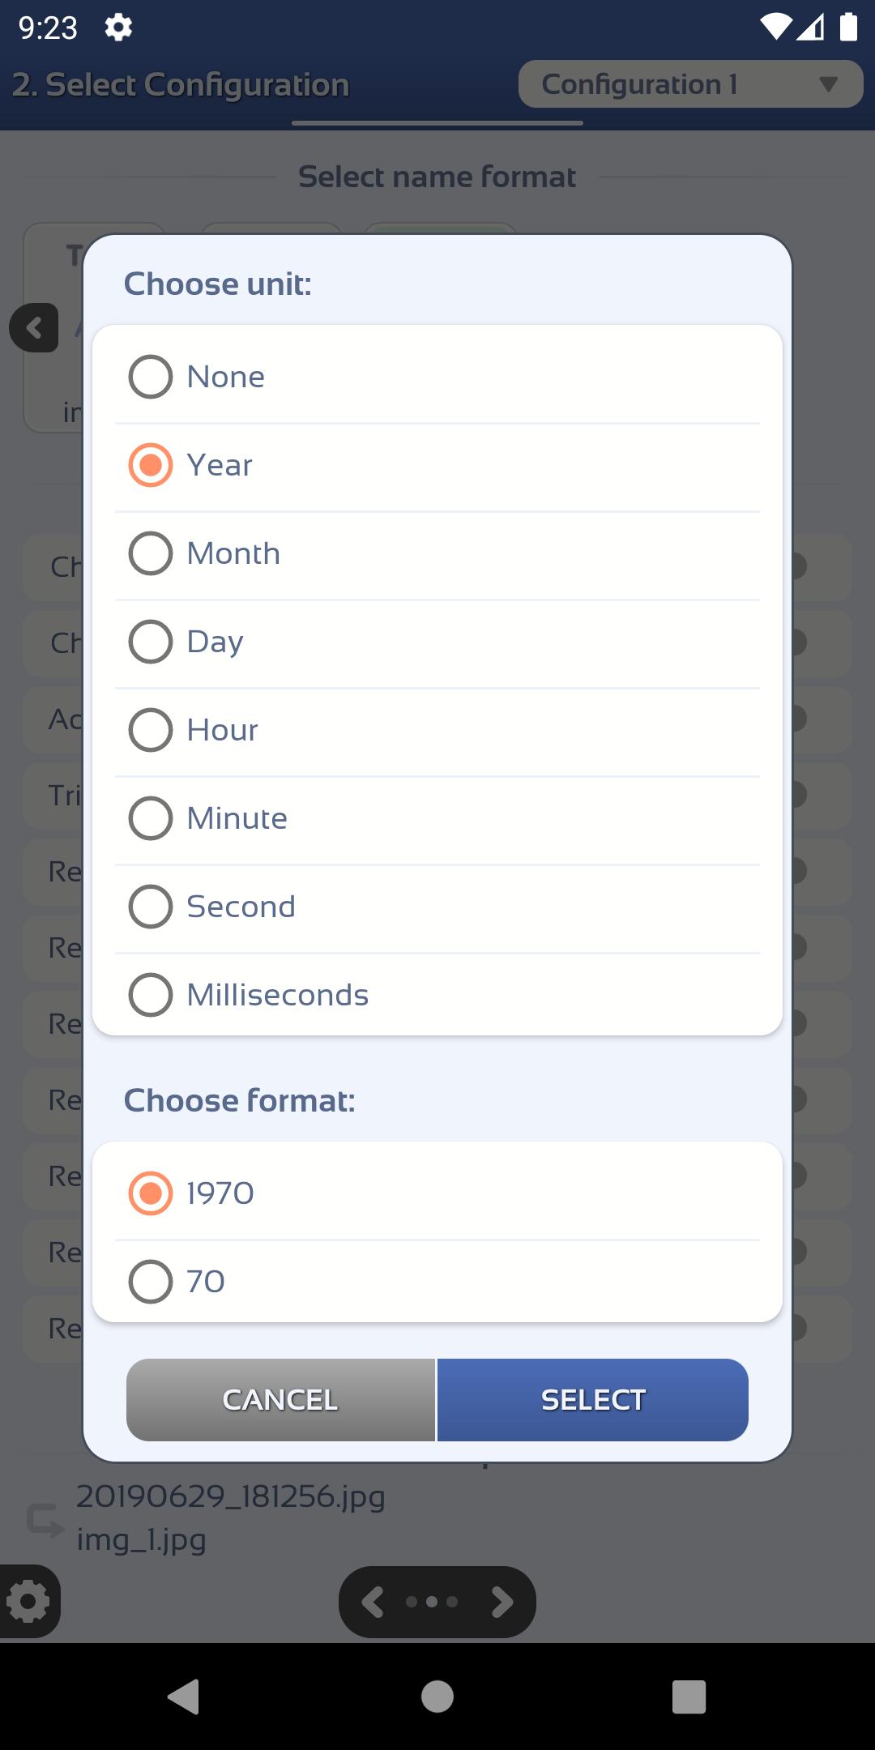Choose Year as the unit

(x=437, y=465)
